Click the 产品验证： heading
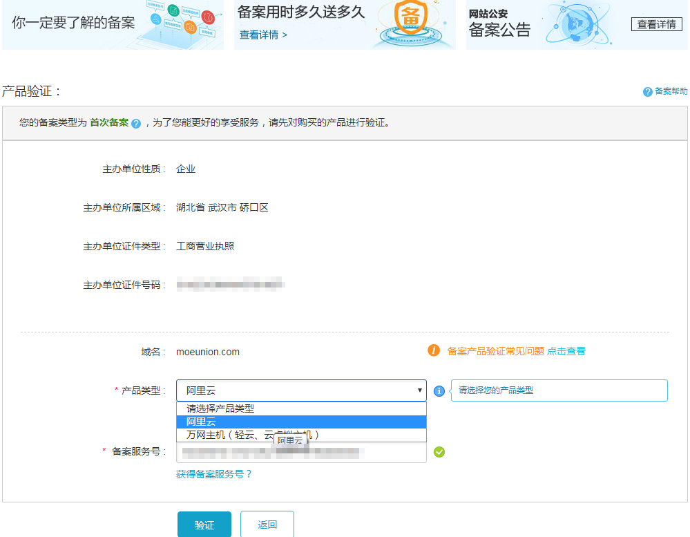The height and width of the screenshot is (537, 690). (x=31, y=91)
